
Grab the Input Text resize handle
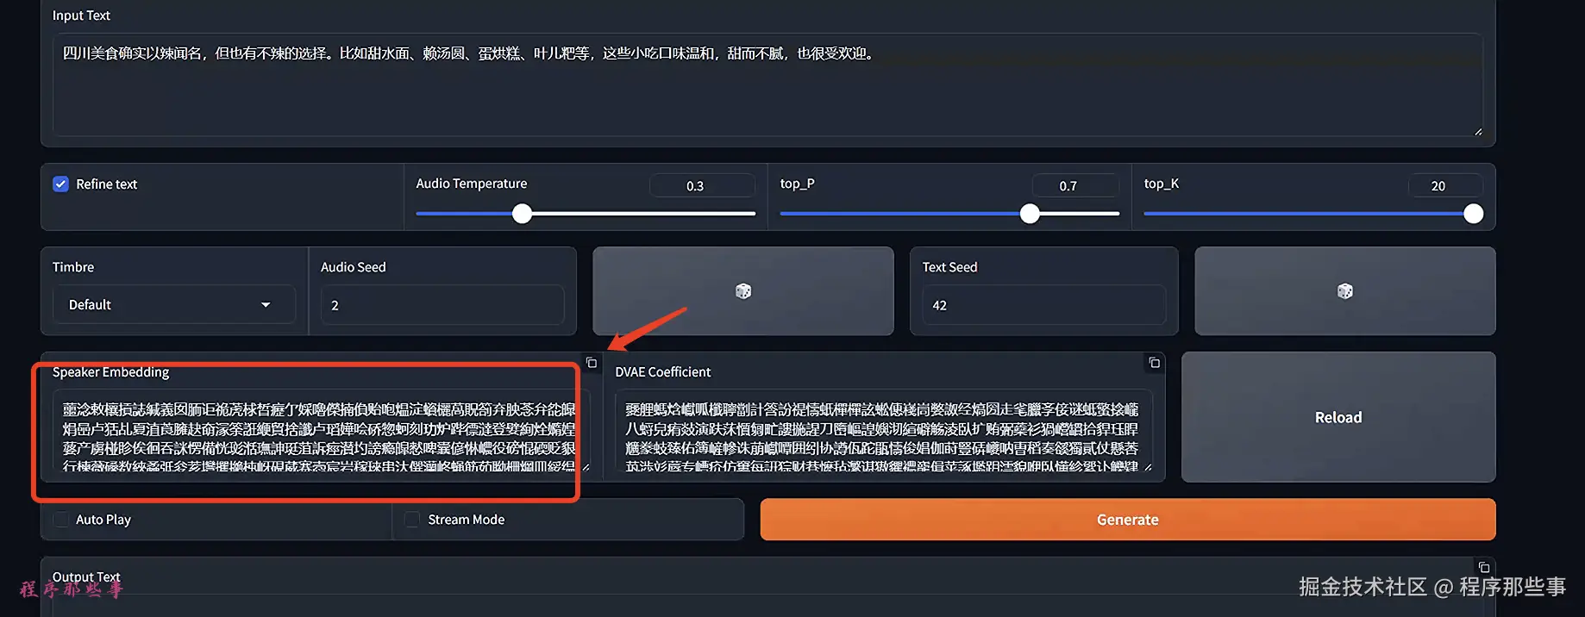click(x=1478, y=132)
